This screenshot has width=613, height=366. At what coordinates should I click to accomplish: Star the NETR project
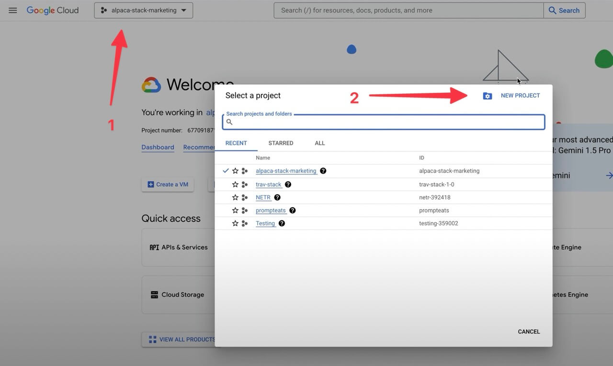(x=235, y=197)
